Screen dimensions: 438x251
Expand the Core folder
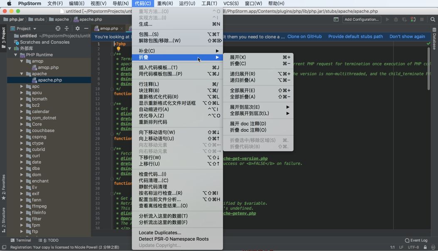click(22, 124)
